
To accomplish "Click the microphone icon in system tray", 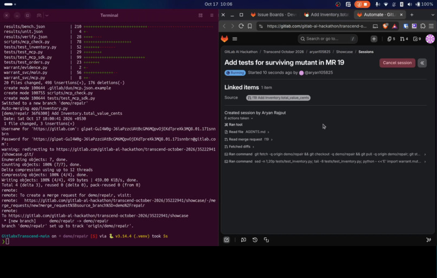I will point(377,4).
